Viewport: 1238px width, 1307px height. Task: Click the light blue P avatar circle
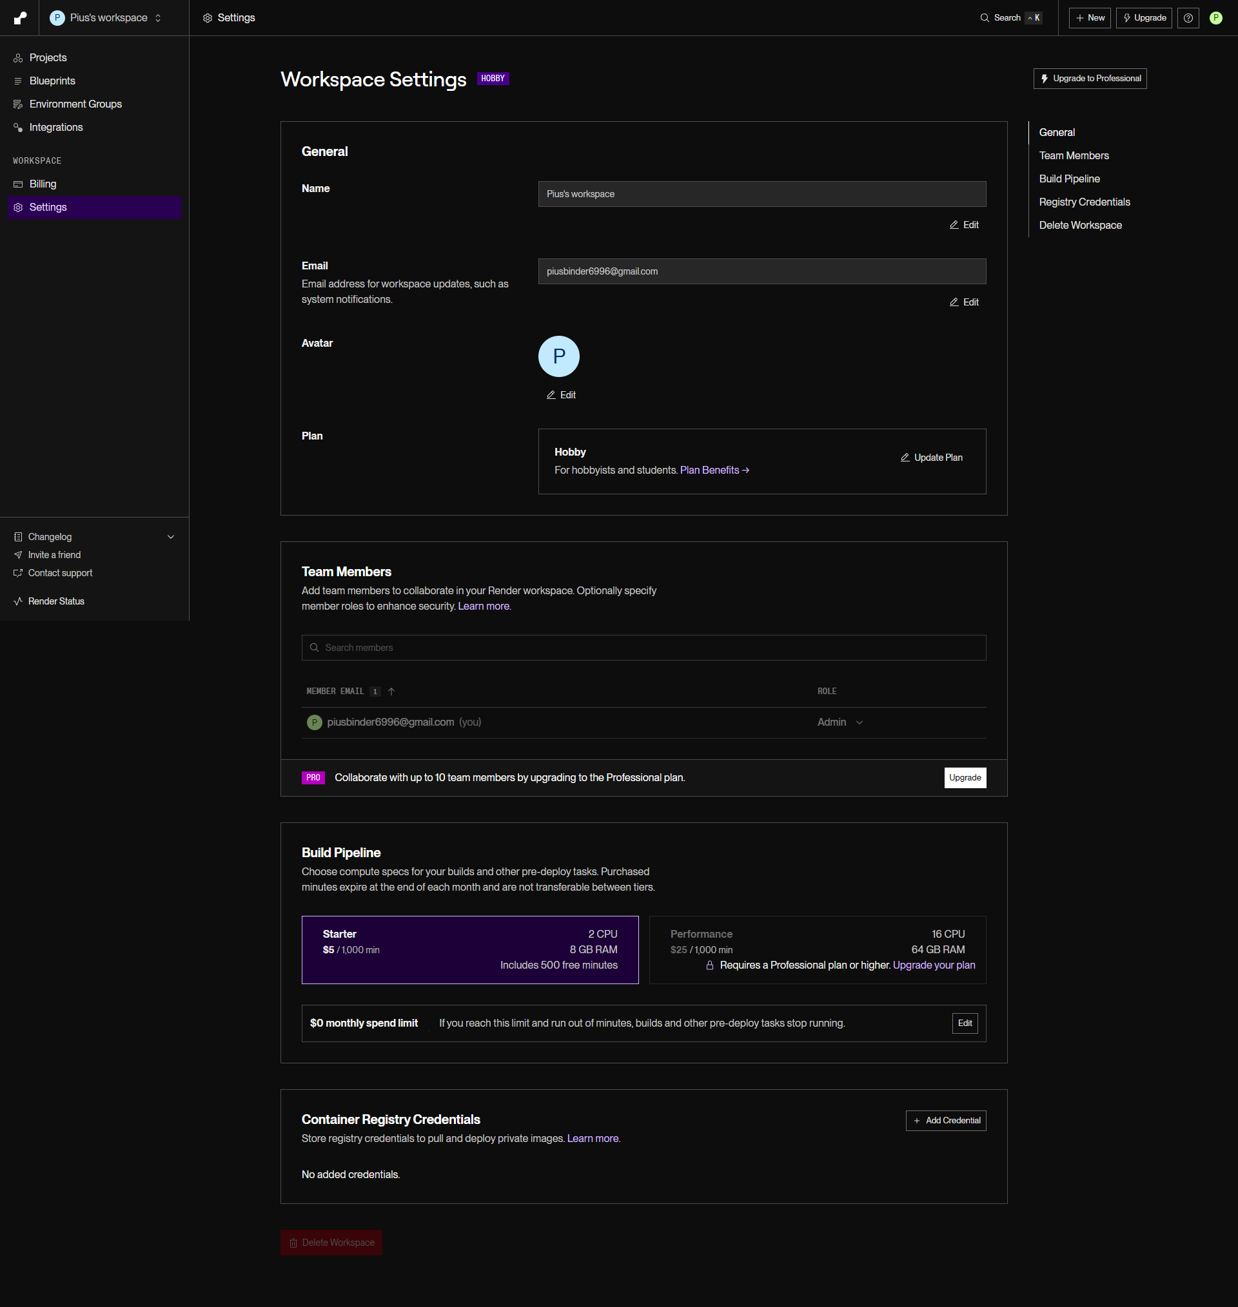pyautogui.click(x=558, y=356)
